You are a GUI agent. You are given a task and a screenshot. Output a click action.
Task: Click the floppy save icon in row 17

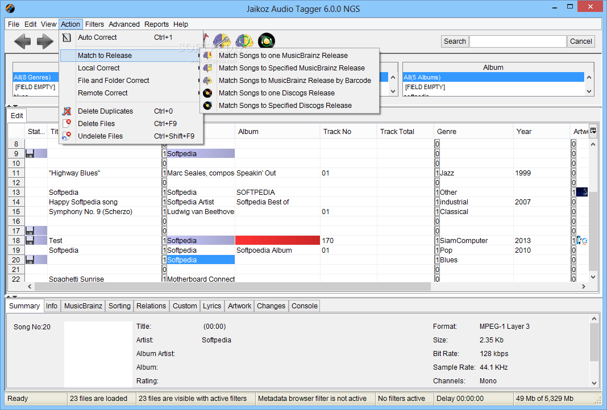[30, 231]
